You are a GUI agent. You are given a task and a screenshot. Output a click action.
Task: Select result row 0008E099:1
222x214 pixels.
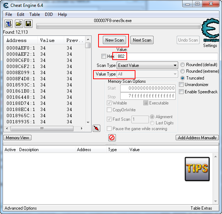pyautogui.click(x=45, y=73)
